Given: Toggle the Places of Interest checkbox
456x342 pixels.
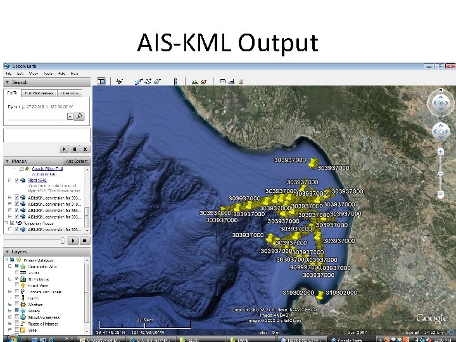Looking at the screenshot, I should click(x=16, y=324).
